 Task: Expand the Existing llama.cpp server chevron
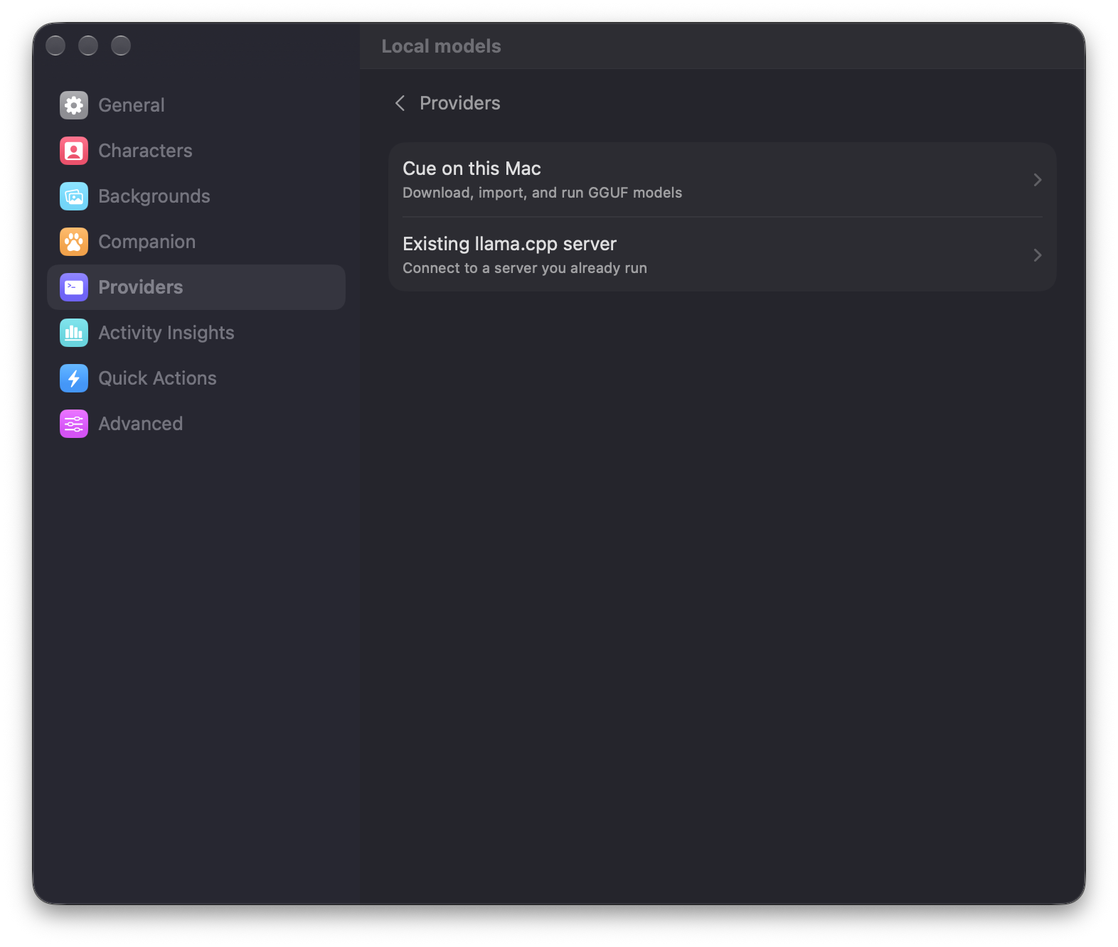[x=1038, y=255]
